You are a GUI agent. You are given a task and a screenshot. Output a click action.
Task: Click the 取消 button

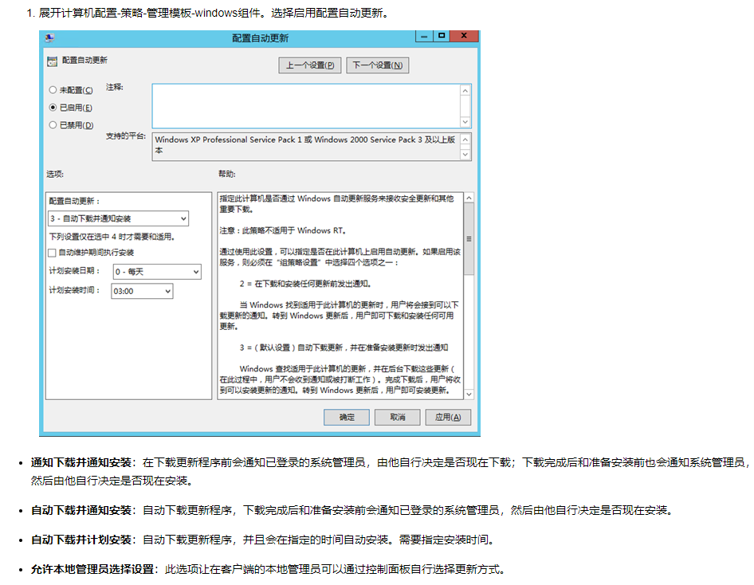pyautogui.click(x=398, y=418)
